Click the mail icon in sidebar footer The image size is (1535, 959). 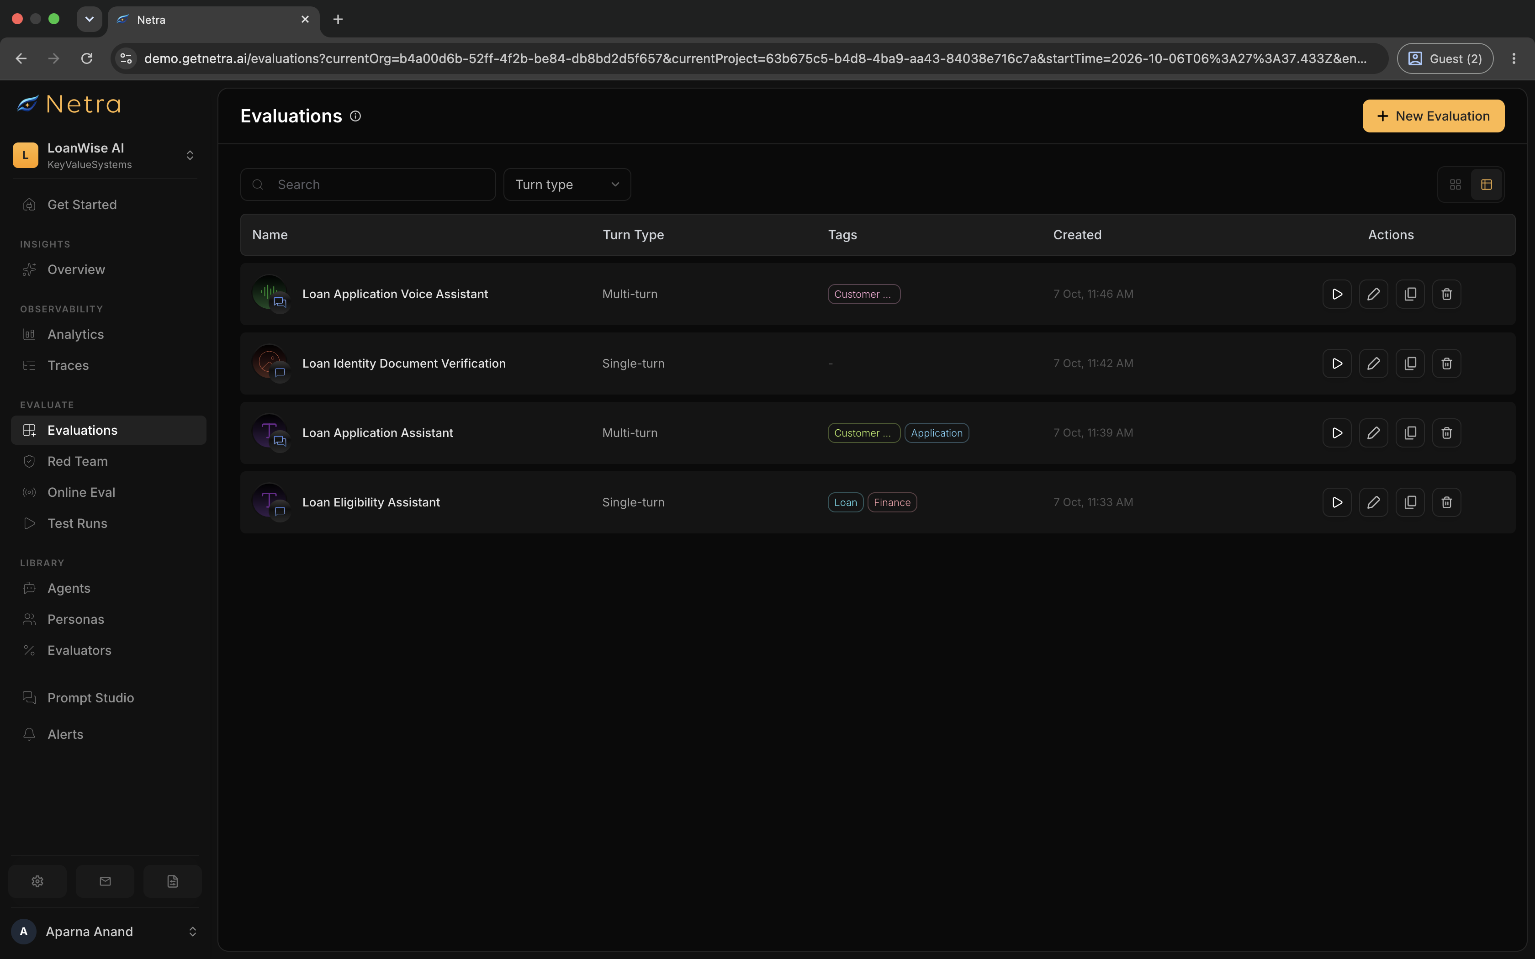[105, 881]
